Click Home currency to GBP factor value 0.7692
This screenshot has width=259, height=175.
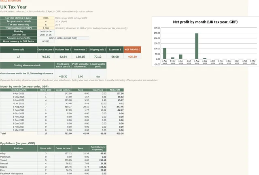click(x=46, y=41)
